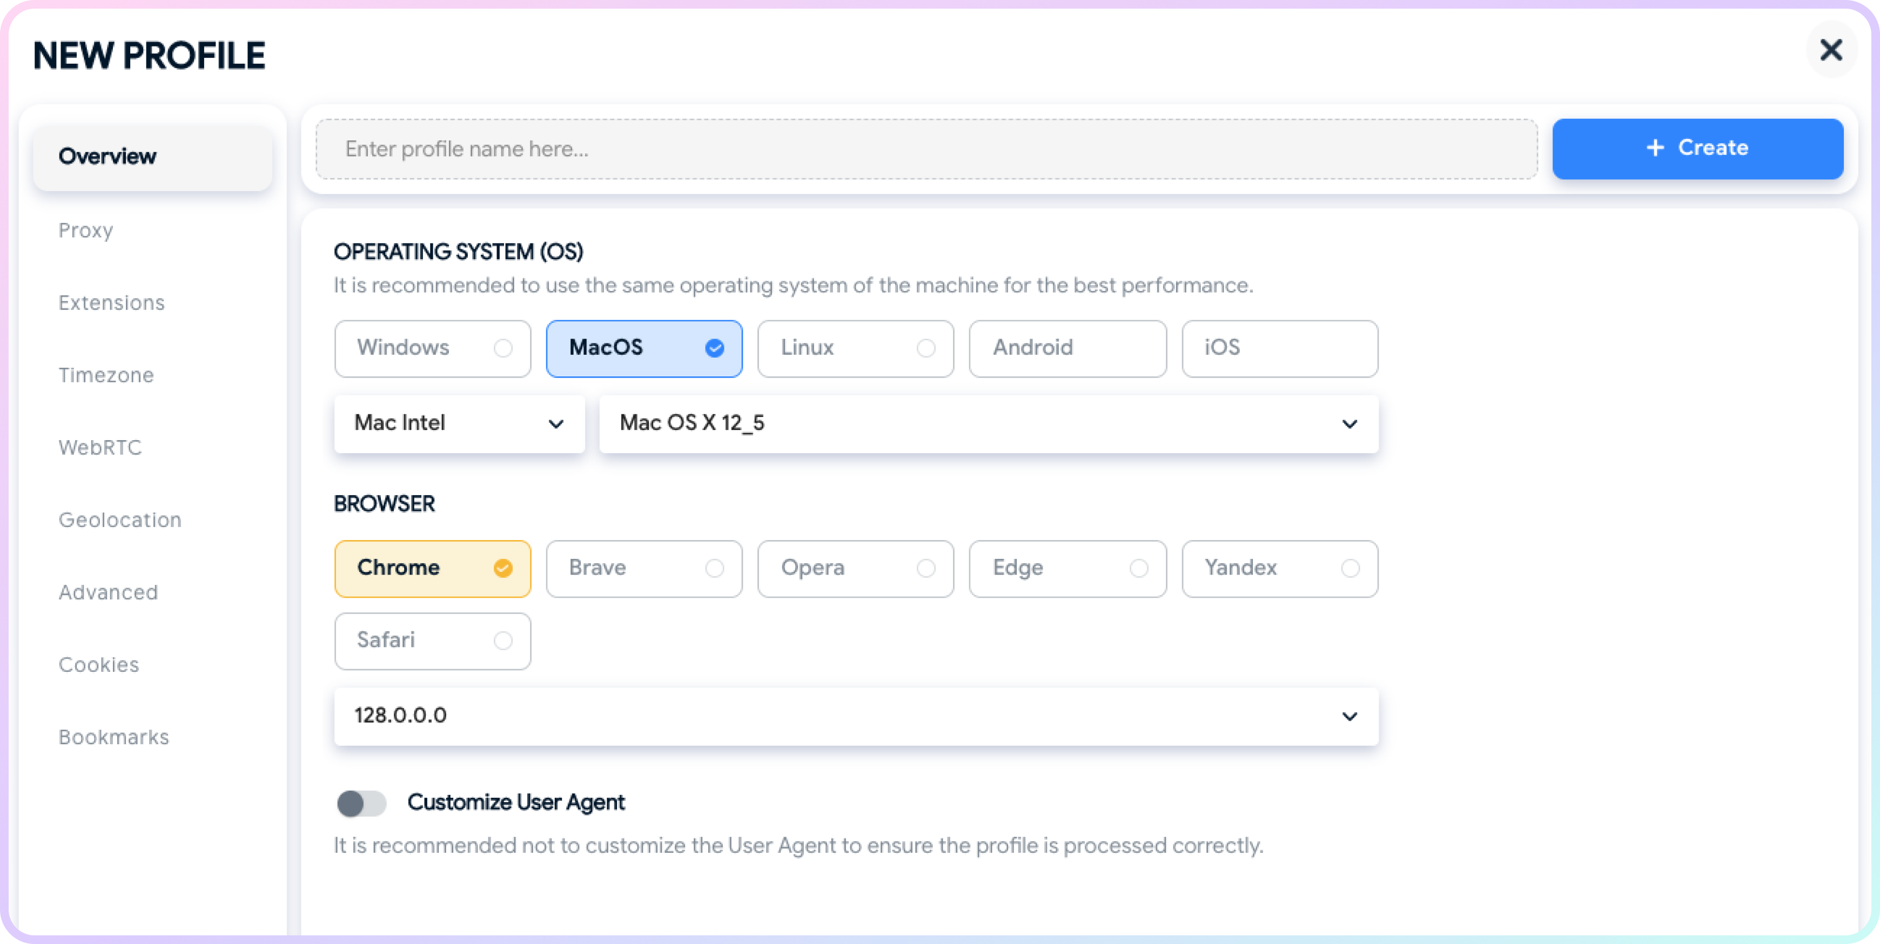Select Safari browser option
This screenshot has height=944, width=1880.
point(432,640)
